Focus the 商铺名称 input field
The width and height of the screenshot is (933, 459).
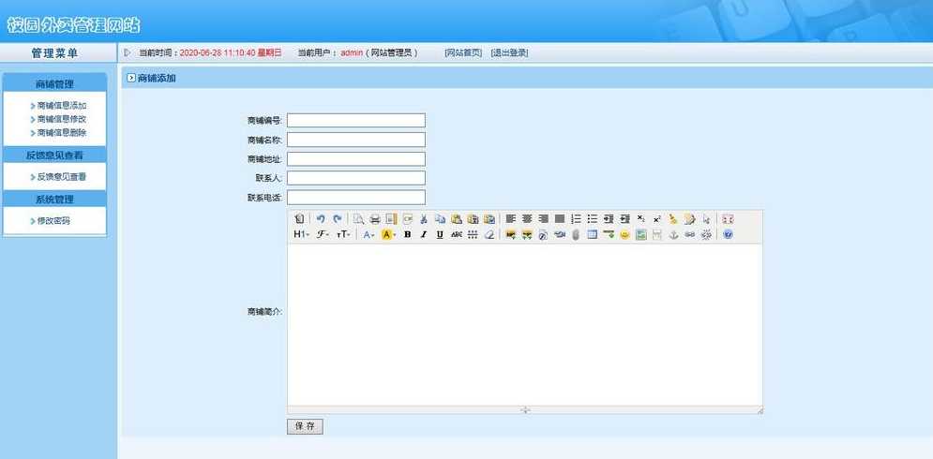click(356, 140)
